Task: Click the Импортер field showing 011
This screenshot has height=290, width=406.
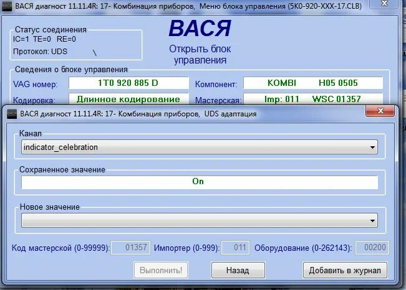Action: pyautogui.click(x=235, y=248)
